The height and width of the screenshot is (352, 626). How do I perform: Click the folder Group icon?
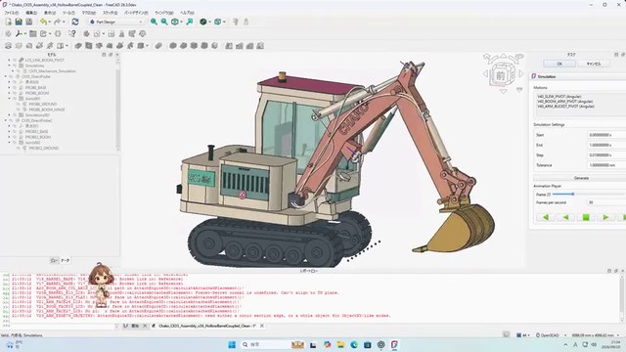pos(32,34)
